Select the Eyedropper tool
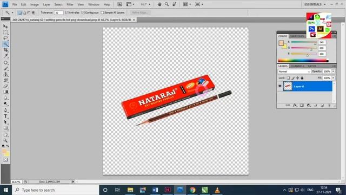Viewport: 346px width, 195px height. click(5, 56)
